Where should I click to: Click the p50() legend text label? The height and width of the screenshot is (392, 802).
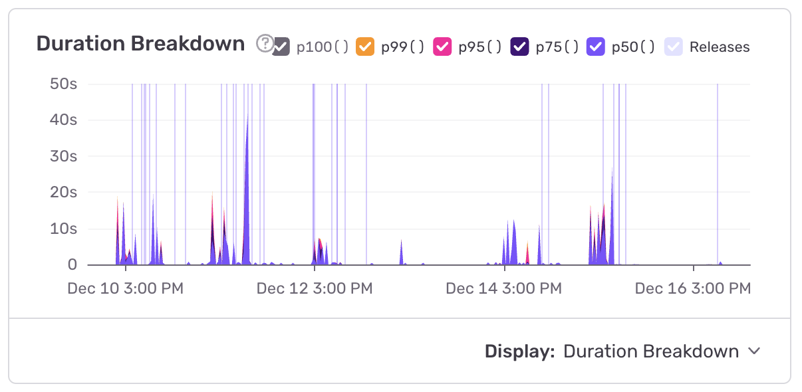[x=633, y=47]
